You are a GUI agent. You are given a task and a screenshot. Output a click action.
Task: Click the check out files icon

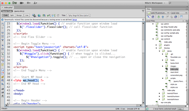pos(167,17)
